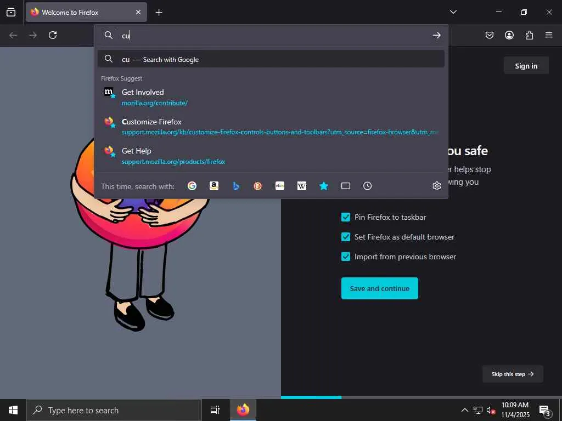This screenshot has height=421, width=562.
Task: Uncheck Pin Firefox to taskbar
Action: pyautogui.click(x=346, y=217)
